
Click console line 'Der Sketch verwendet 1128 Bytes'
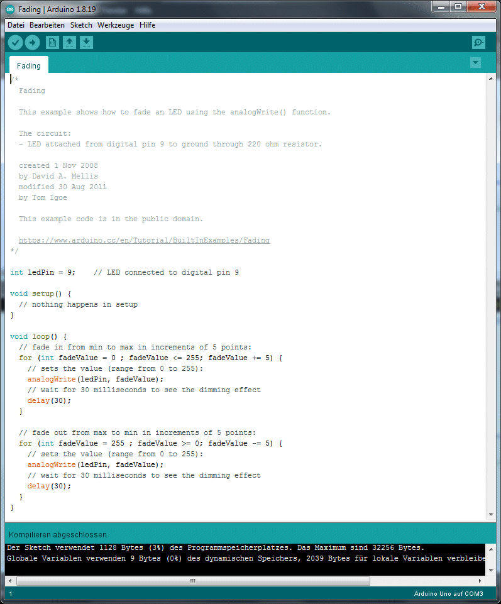216,547
